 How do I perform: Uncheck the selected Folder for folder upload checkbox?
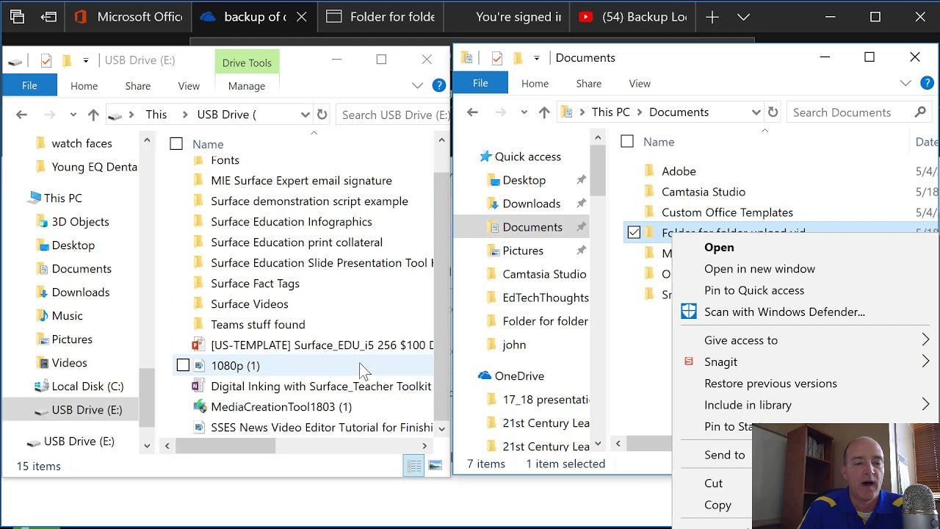(x=634, y=233)
